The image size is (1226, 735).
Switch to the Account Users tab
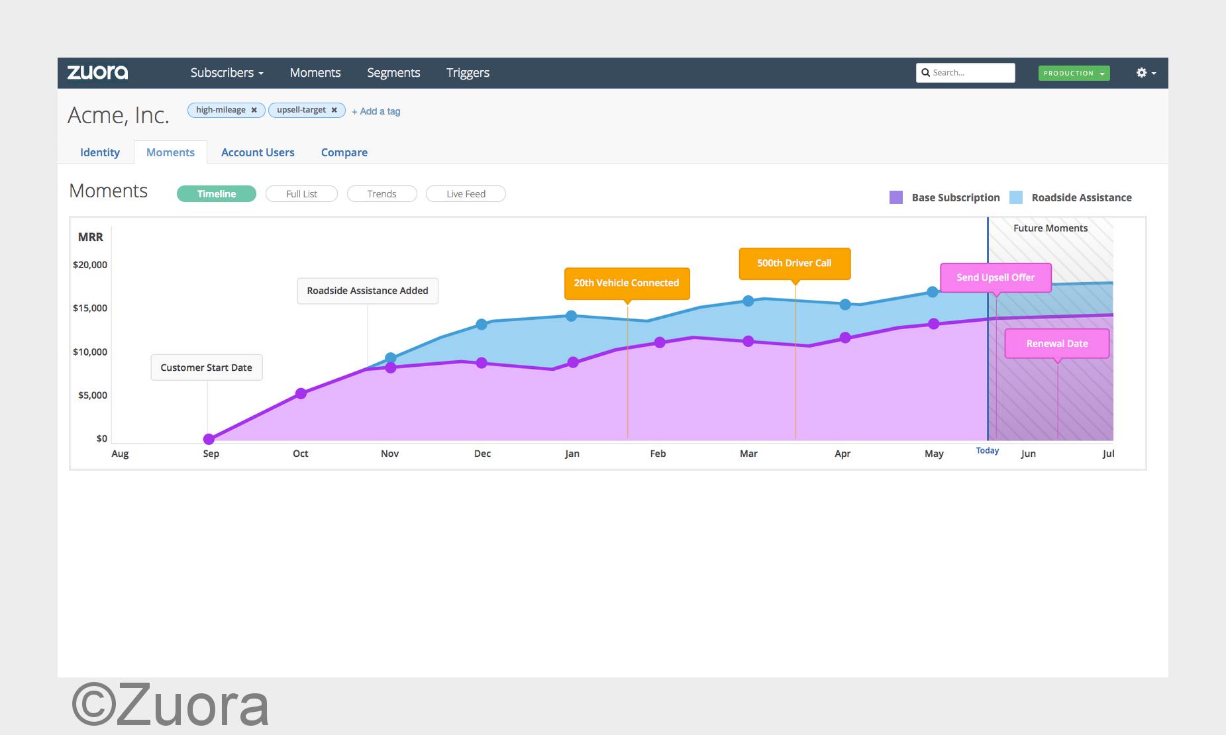258,152
